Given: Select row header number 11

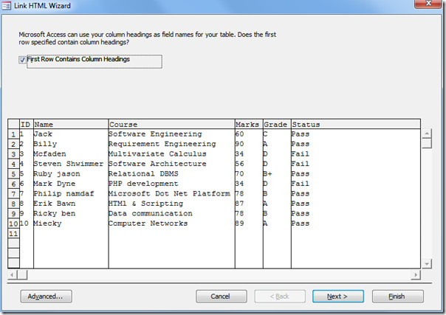Looking at the screenshot, I should (x=13, y=234).
